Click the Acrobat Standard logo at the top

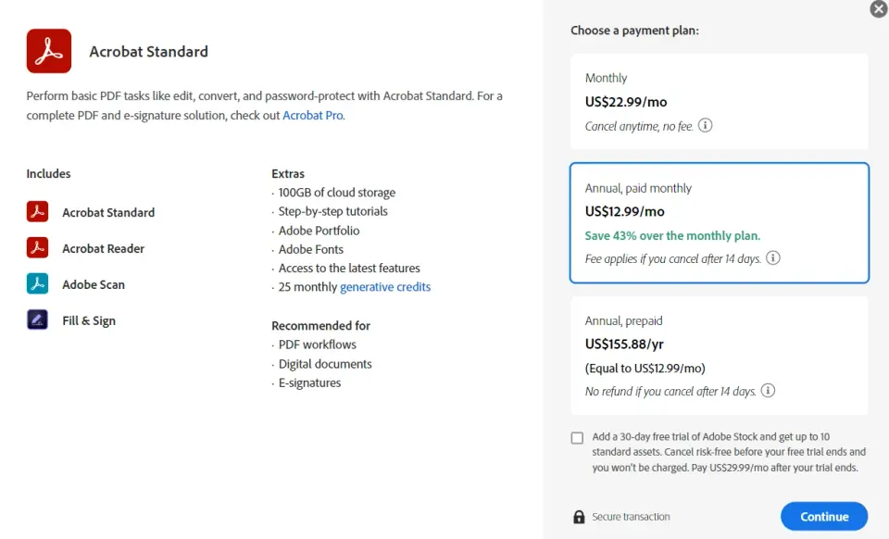pos(48,51)
